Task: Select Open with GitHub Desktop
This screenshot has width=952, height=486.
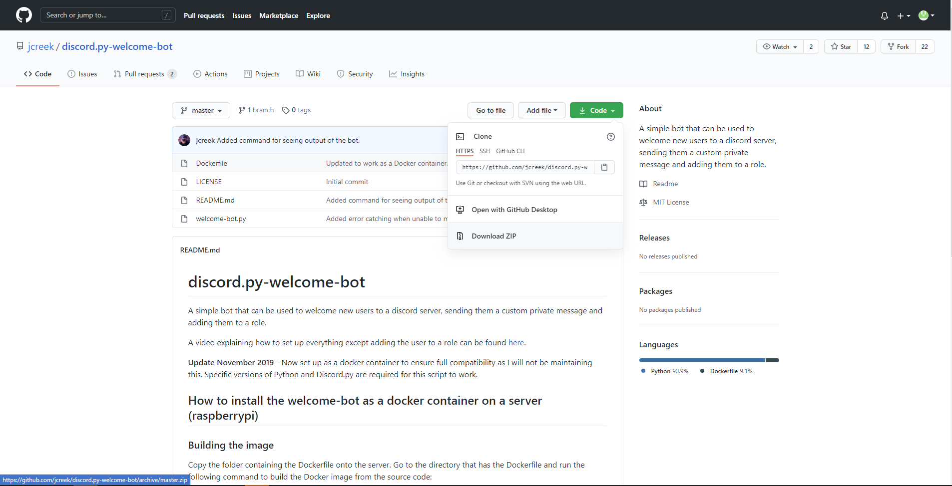Action: pyautogui.click(x=514, y=210)
